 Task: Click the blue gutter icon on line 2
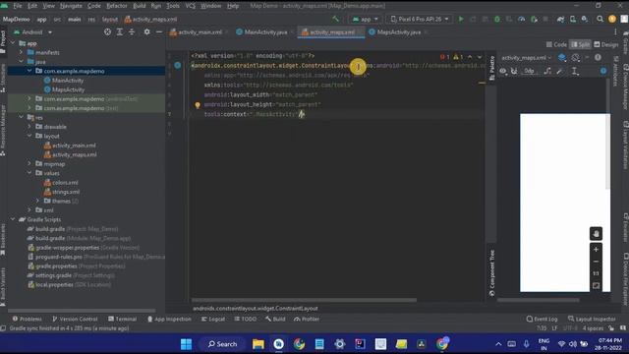[178, 65]
